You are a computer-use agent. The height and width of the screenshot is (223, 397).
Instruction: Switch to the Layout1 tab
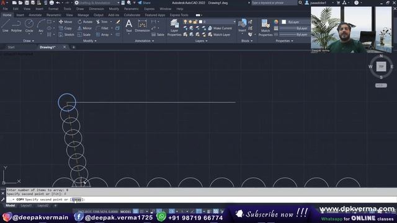[26, 206]
